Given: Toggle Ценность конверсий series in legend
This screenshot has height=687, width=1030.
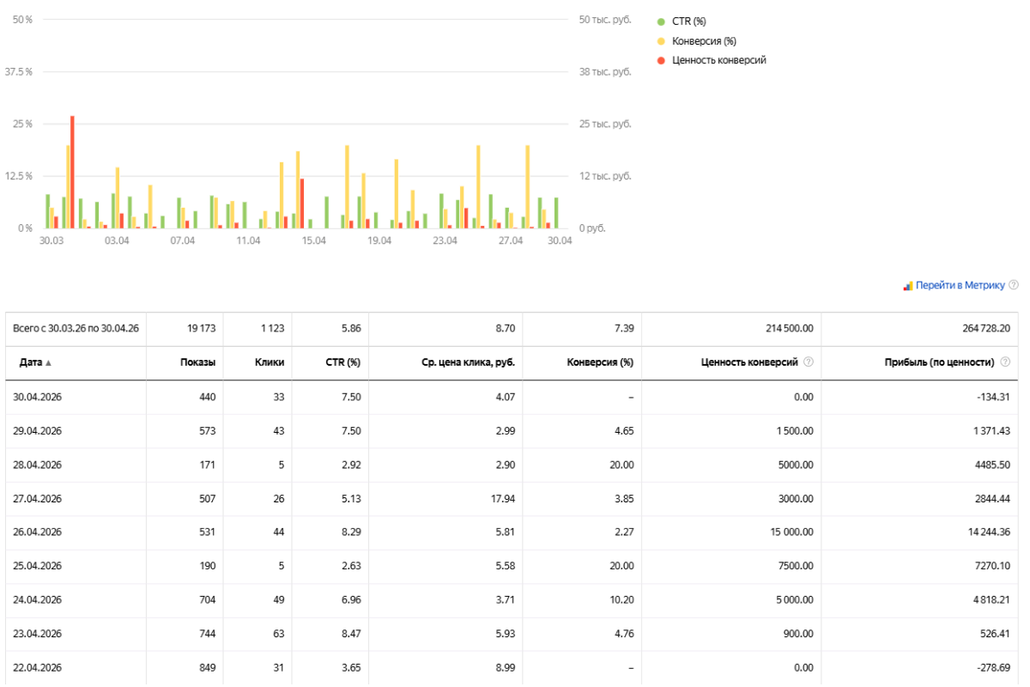Looking at the screenshot, I should point(712,60).
